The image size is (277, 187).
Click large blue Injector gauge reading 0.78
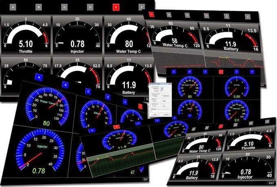40,152
